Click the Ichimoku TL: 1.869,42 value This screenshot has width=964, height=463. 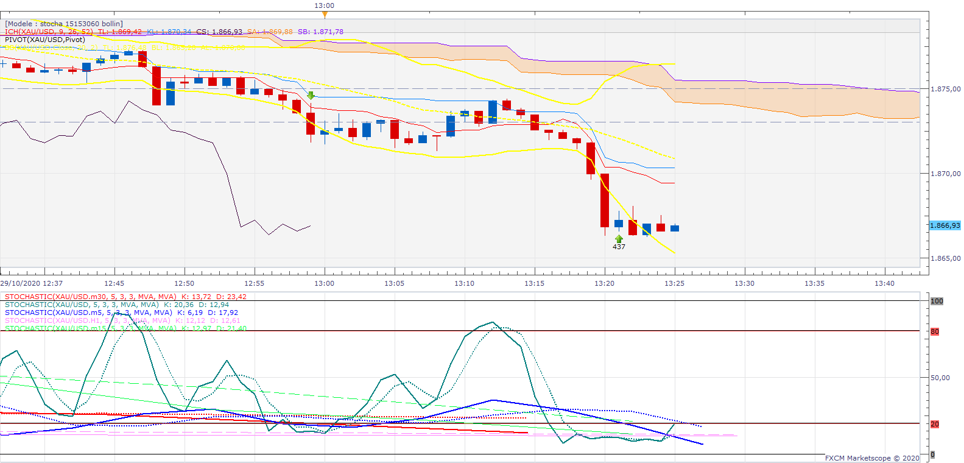point(120,32)
